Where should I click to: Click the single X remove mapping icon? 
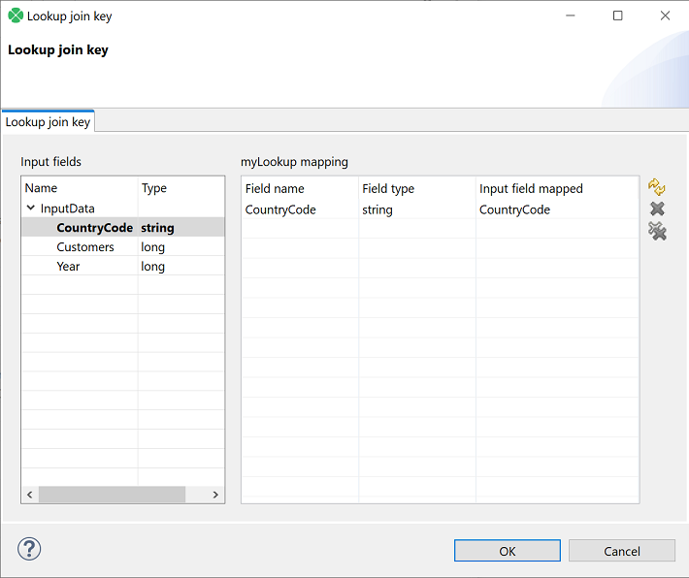(657, 209)
